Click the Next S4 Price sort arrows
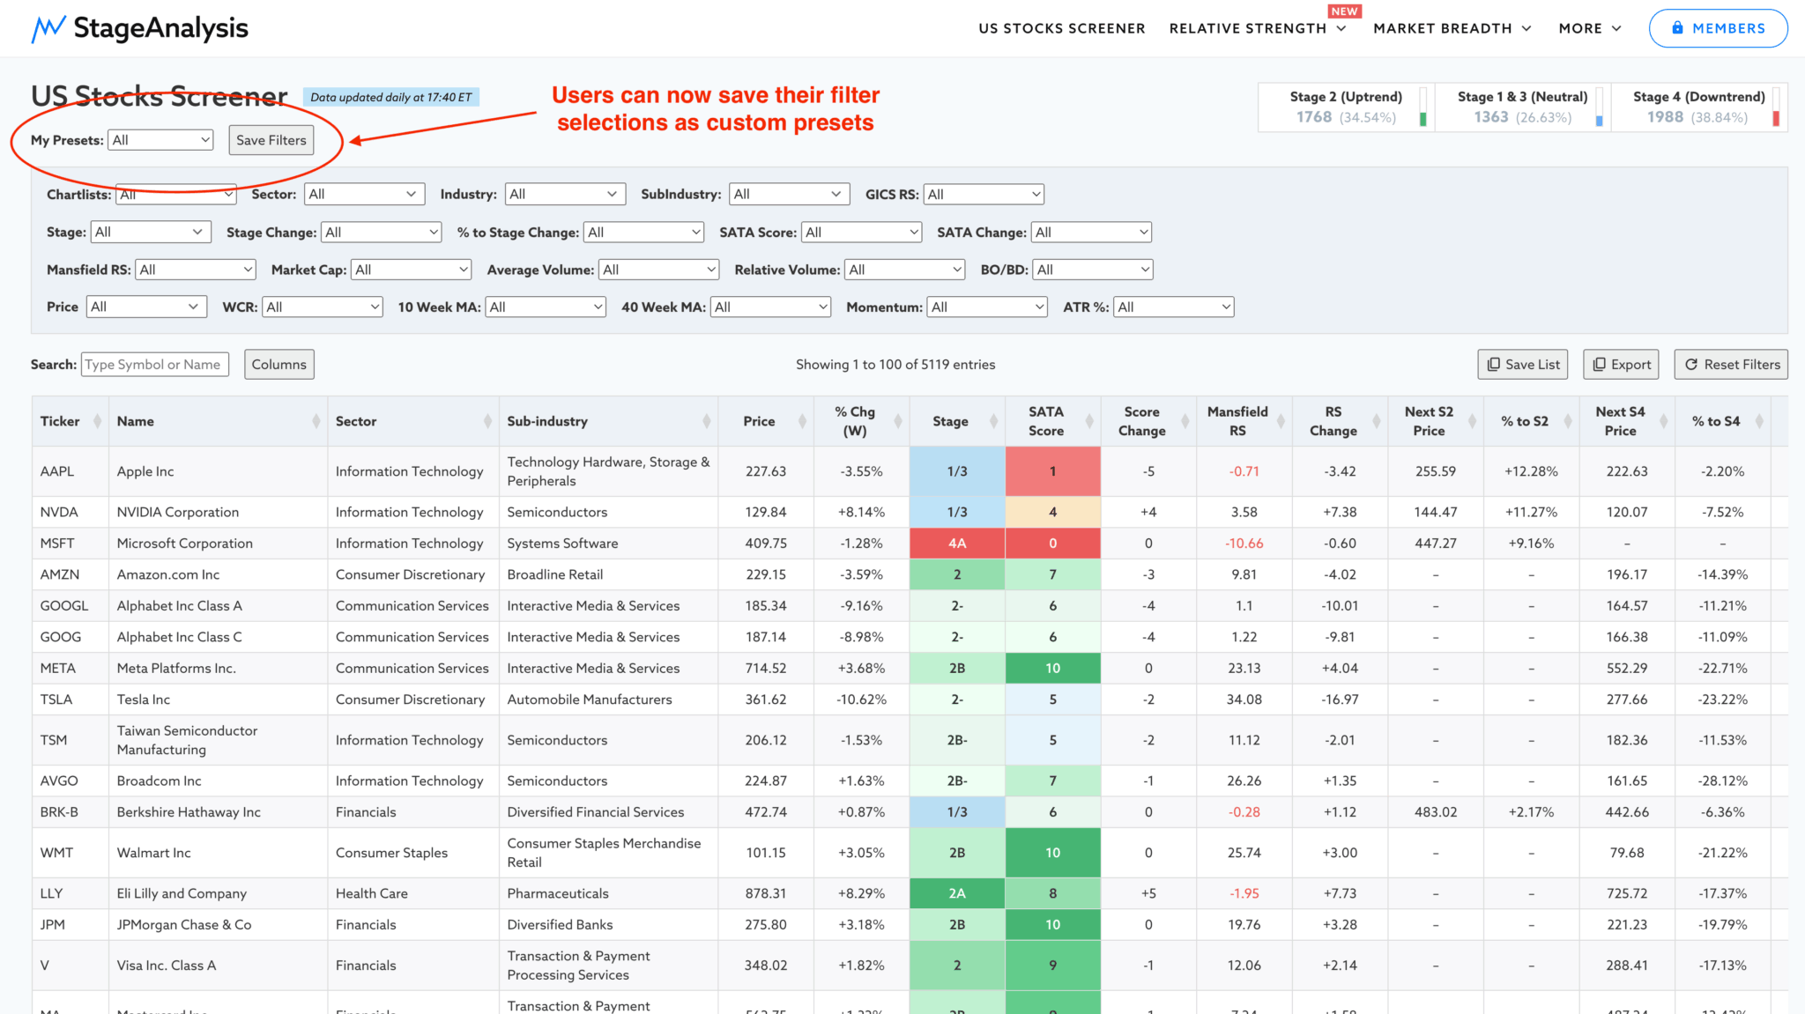This screenshot has height=1014, width=1805. (x=1663, y=421)
